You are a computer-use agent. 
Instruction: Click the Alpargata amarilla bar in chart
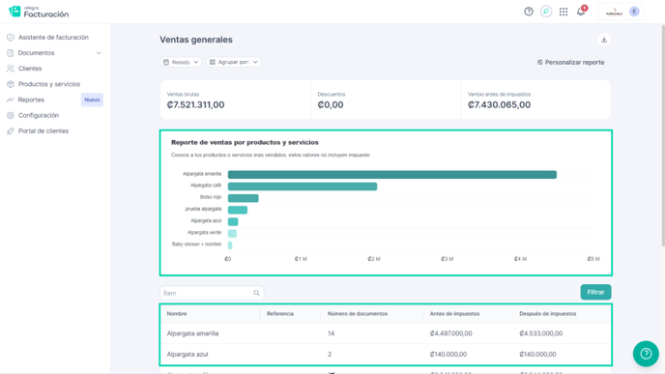391,175
